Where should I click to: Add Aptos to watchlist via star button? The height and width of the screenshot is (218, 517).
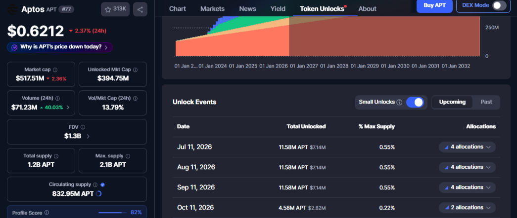[115, 9]
